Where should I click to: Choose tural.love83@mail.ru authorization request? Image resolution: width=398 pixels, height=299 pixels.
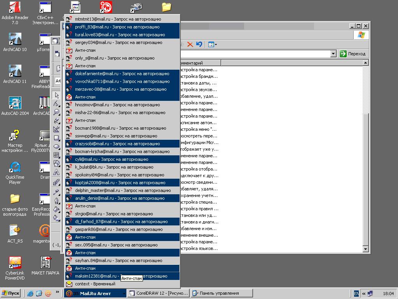tap(122, 35)
